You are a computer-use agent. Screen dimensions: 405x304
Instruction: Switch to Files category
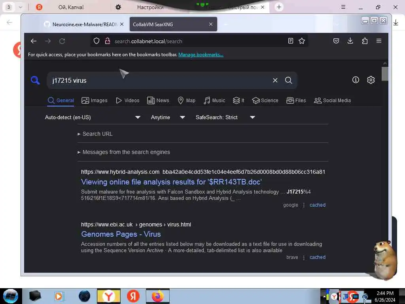pos(296,100)
